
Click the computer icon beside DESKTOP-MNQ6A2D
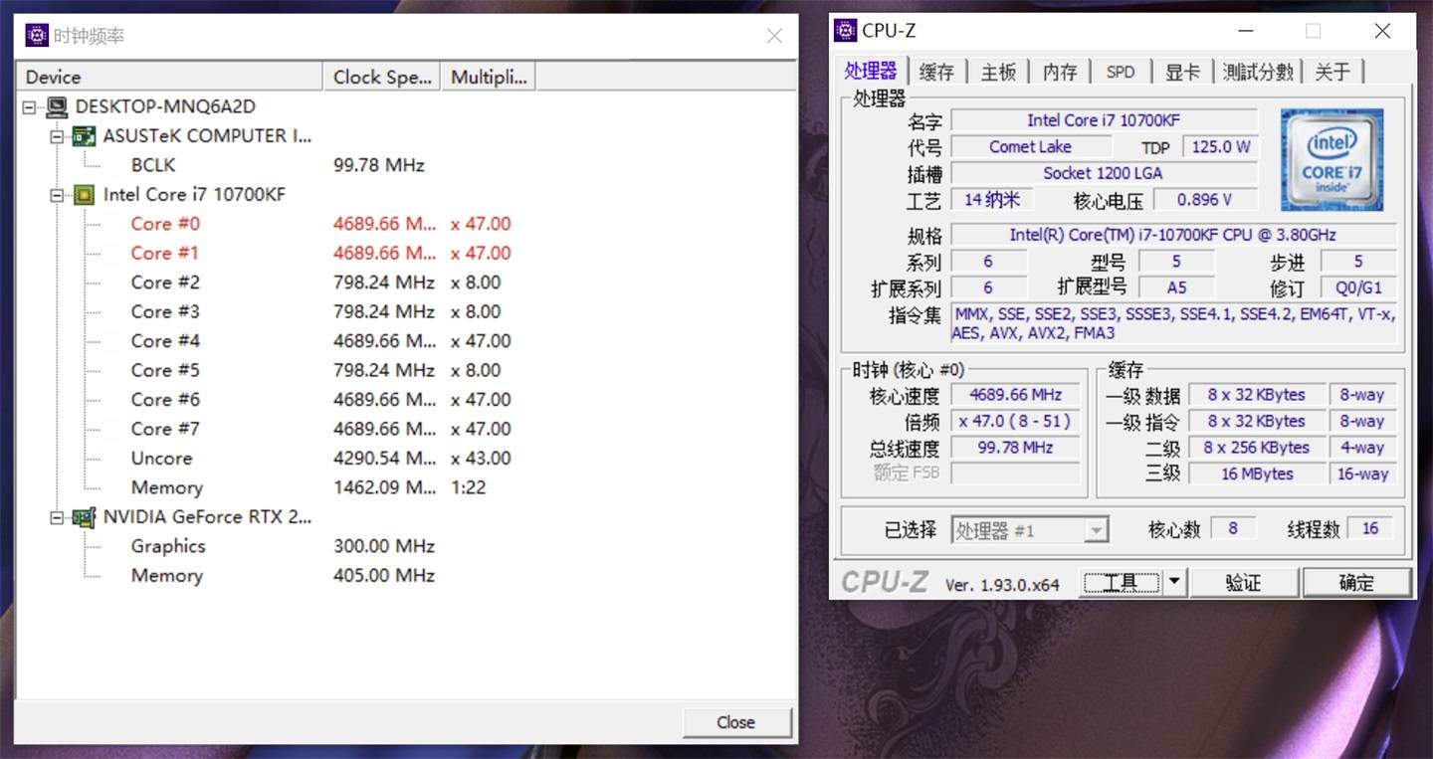[x=57, y=106]
